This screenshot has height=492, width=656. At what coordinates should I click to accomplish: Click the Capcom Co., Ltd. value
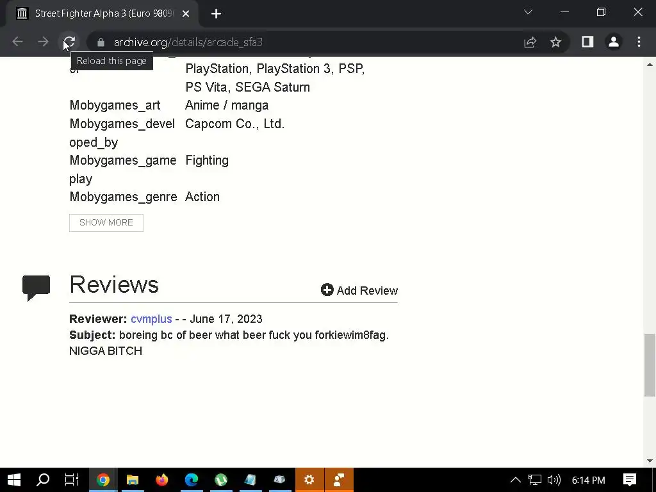(234, 124)
